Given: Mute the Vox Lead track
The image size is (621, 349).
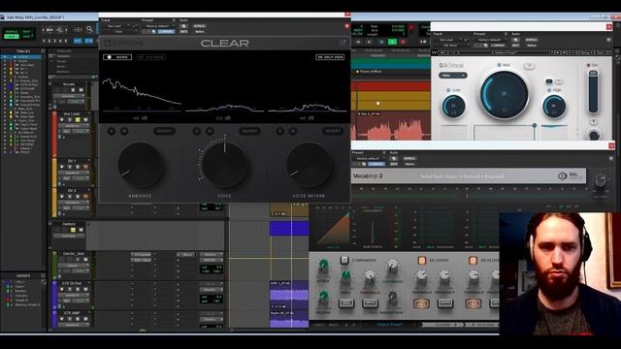Looking at the screenshot, I should coord(85,120).
